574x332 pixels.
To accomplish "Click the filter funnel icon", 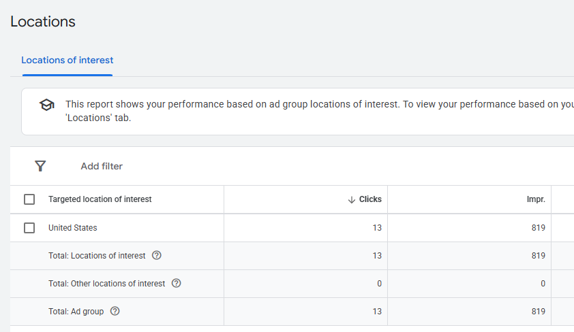I will pos(40,166).
